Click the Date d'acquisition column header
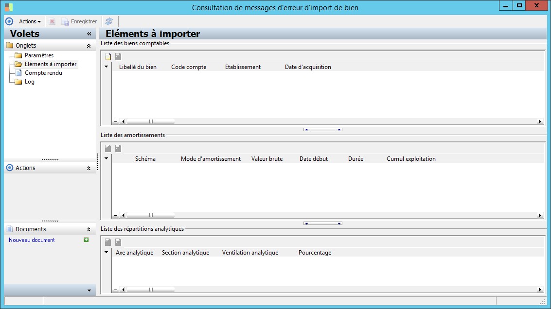This screenshot has width=551, height=309. tap(308, 67)
